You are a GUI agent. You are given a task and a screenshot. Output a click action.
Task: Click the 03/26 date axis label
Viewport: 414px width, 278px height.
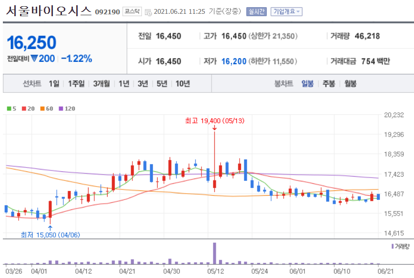pyautogui.click(x=14, y=271)
